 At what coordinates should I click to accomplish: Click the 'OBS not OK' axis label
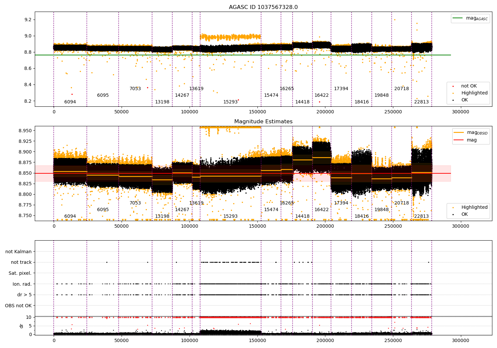pos(19,306)
